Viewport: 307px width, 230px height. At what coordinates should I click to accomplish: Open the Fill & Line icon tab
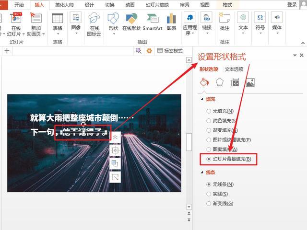[204, 82]
